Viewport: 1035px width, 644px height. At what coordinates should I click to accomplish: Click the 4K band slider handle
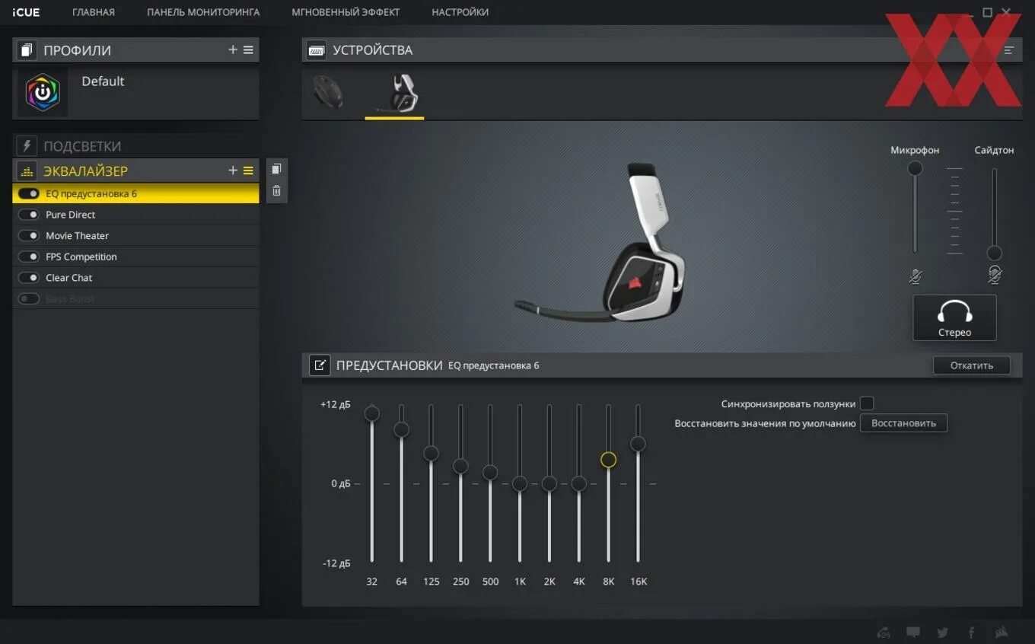pos(578,483)
